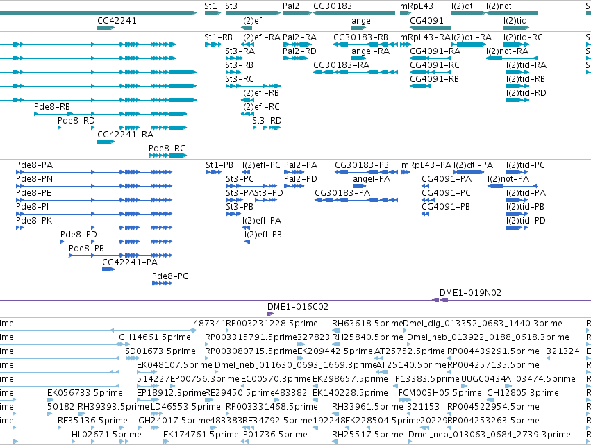Select the FGM003H05.5prime EST label

point(440,394)
